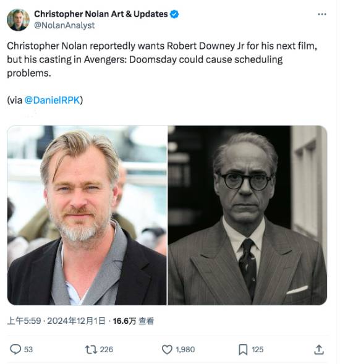This screenshot has width=340, height=364.
Task: Click the retweet icon
Action: 91,349
